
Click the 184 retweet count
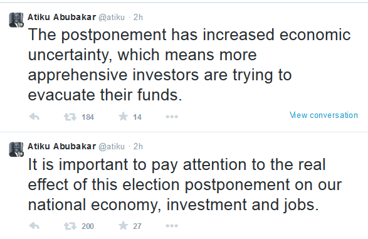pyautogui.click(x=88, y=117)
